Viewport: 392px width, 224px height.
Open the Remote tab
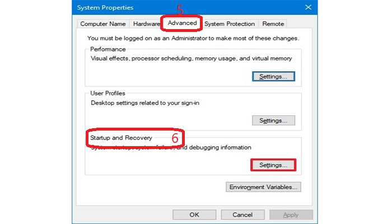click(x=273, y=24)
